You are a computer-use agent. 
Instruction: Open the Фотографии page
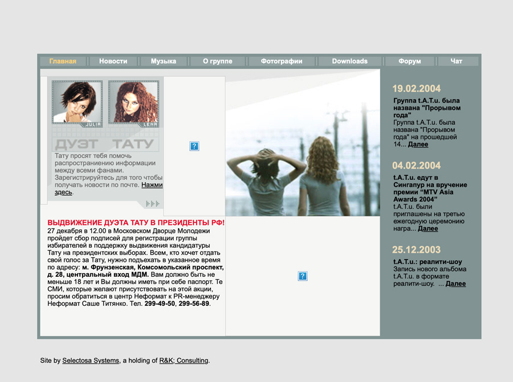tap(282, 61)
